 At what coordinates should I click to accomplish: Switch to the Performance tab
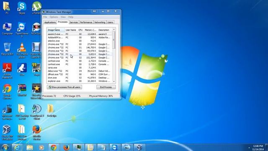pos(86,22)
